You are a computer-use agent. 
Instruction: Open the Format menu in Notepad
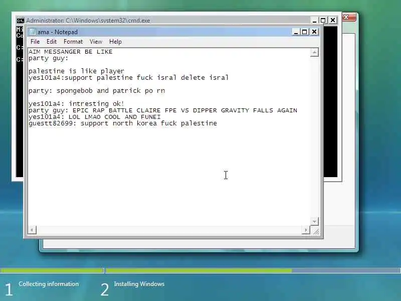tap(73, 42)
